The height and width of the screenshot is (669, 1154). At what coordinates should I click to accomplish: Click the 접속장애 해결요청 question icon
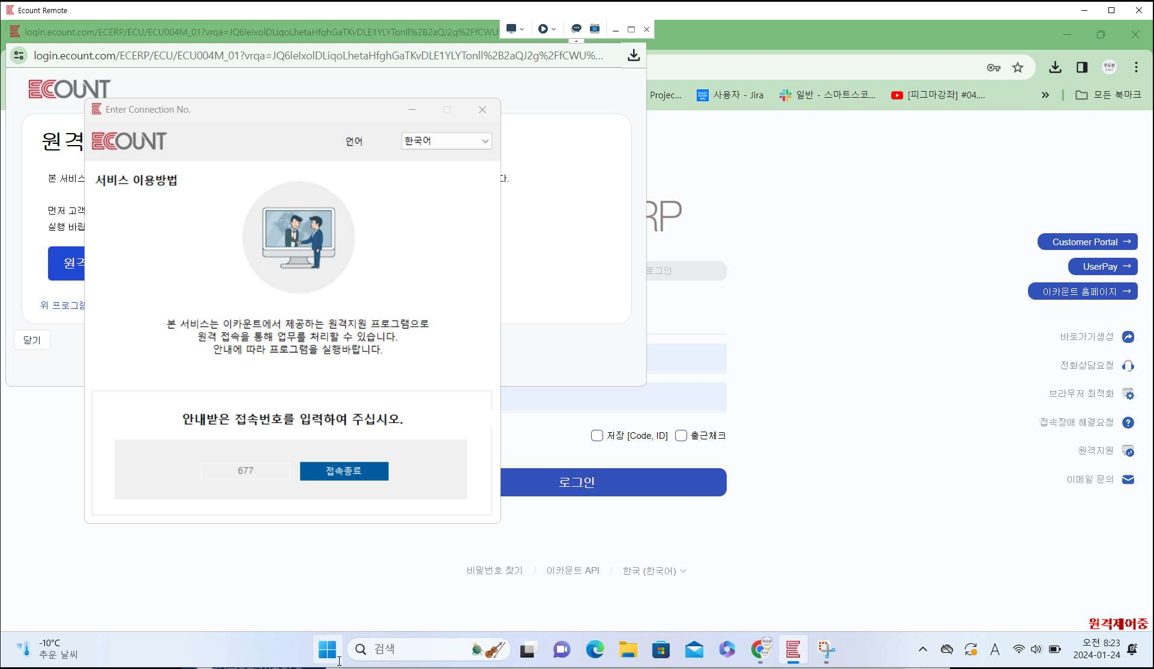tap(1128, 423)
